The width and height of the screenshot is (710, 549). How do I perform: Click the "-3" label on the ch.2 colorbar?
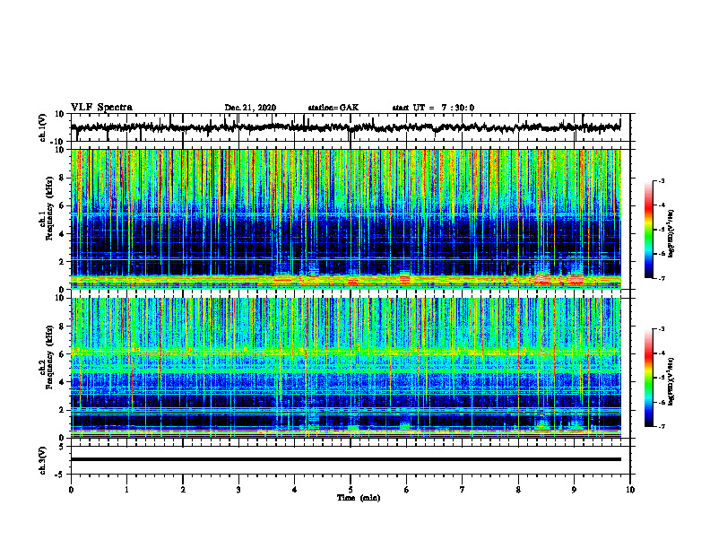click(661, 329)
